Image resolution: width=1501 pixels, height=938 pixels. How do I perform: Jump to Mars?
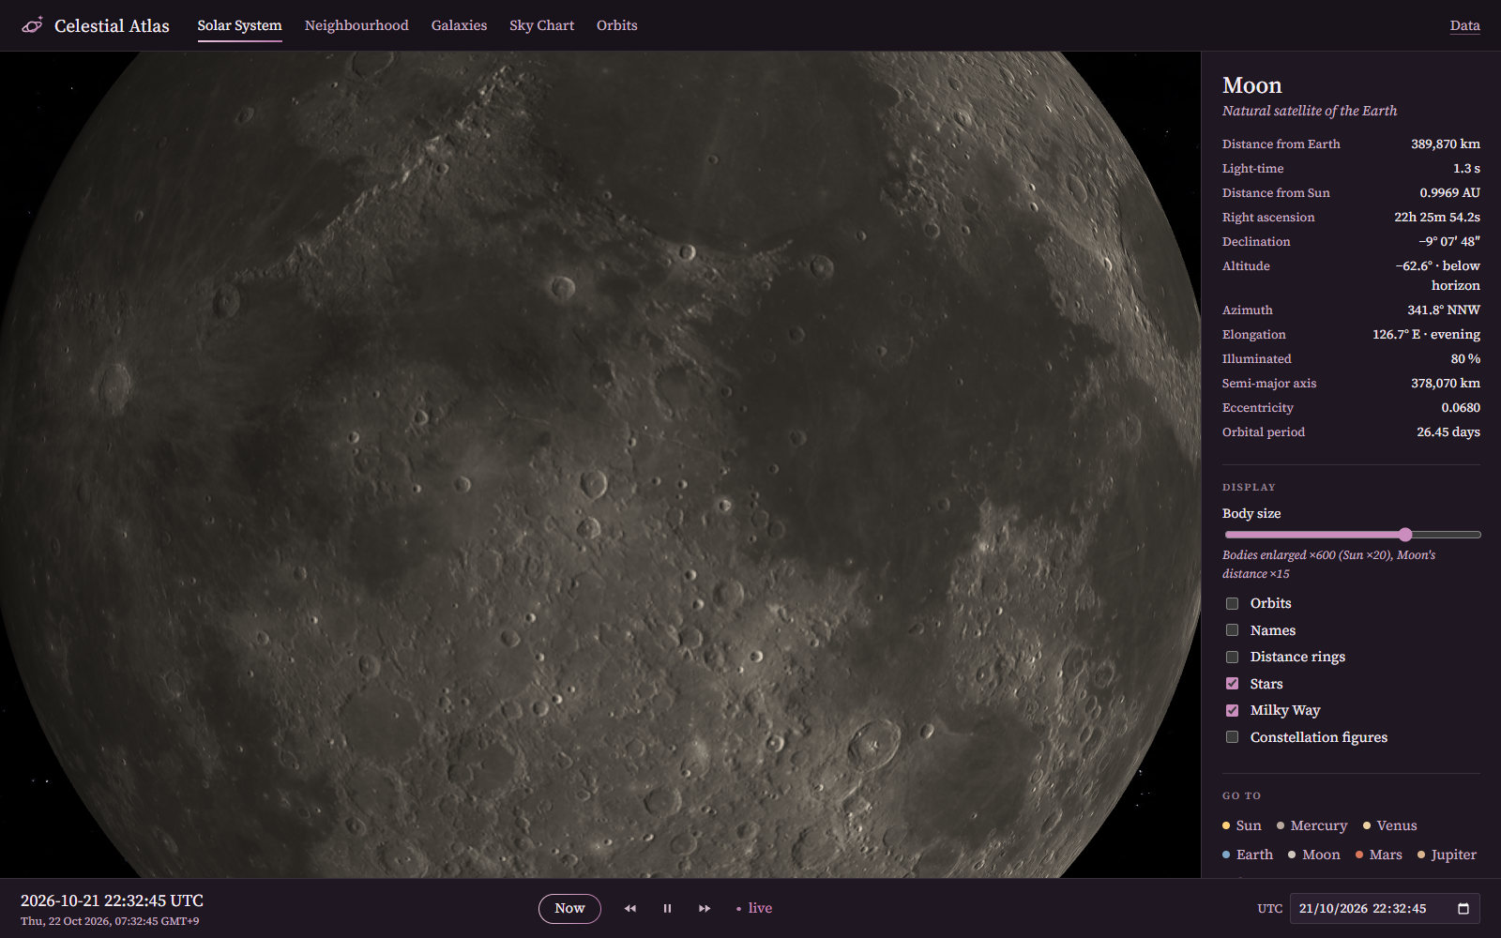(x=1378, y=855)
